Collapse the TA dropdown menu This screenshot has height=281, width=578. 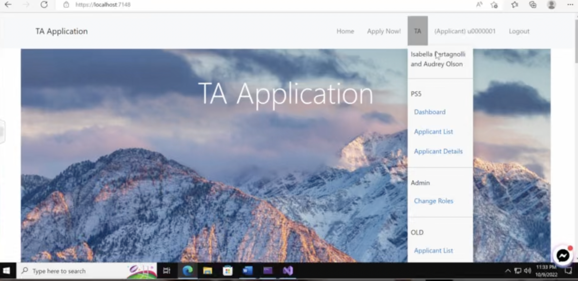point(418,31)
